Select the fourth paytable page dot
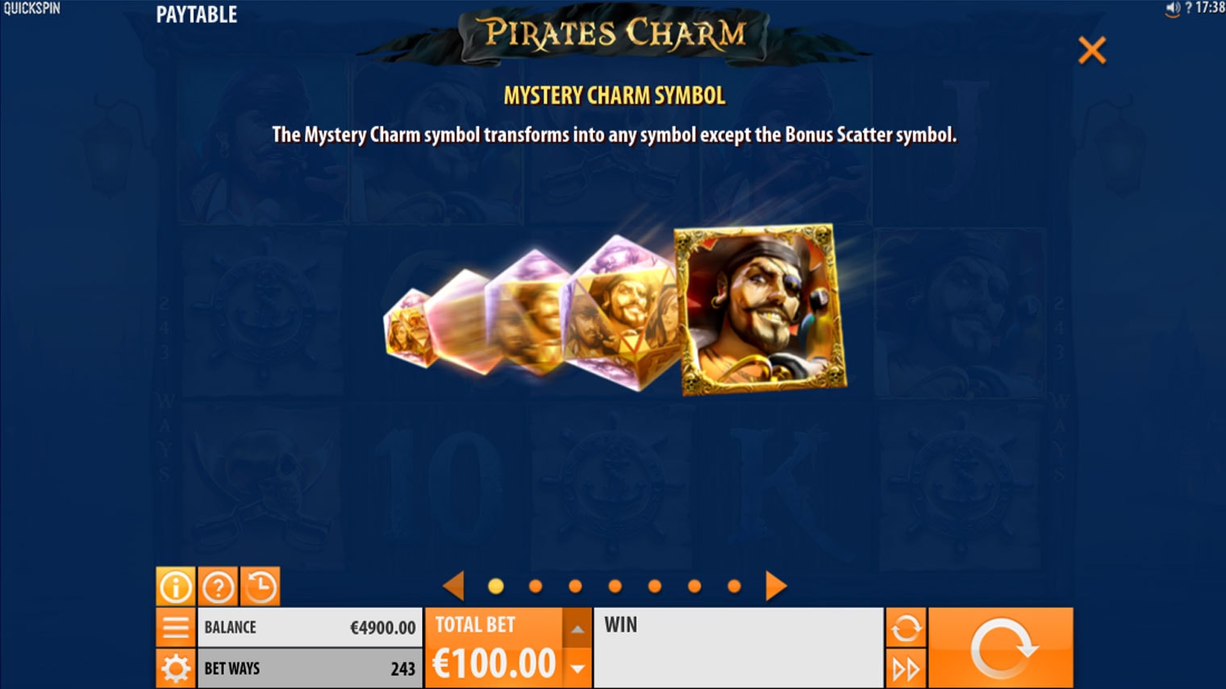 tap(615, 586)
